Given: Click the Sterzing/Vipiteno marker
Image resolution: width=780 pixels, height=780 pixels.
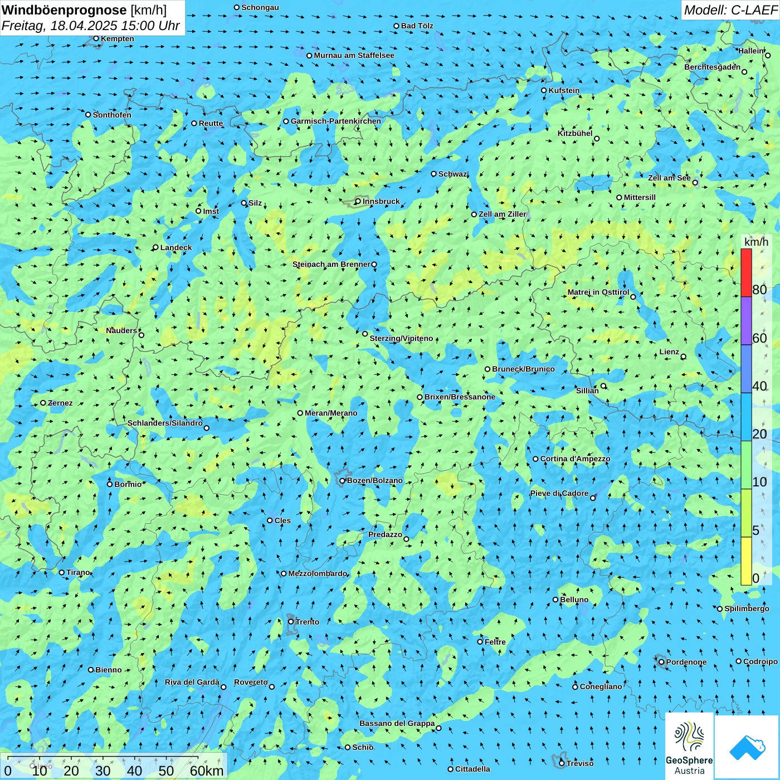Looking at the screenshot, I should 365,334.
